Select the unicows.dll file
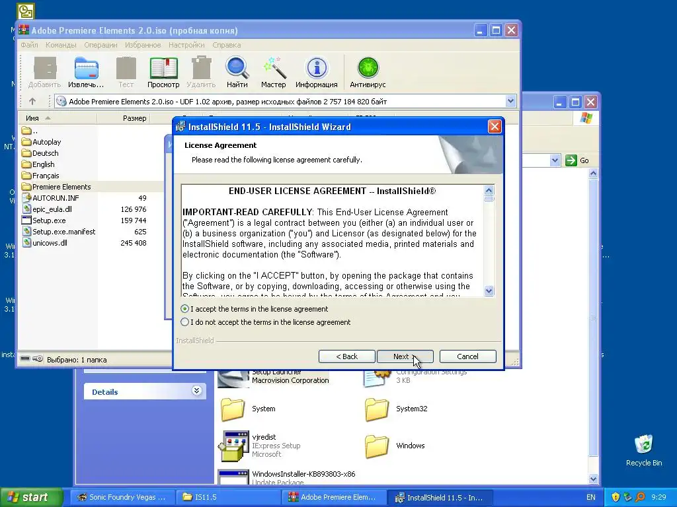 [44, 243]
